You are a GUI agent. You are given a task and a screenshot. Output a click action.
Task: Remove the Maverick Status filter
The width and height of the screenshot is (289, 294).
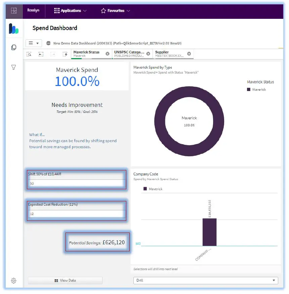coord(107,53)
